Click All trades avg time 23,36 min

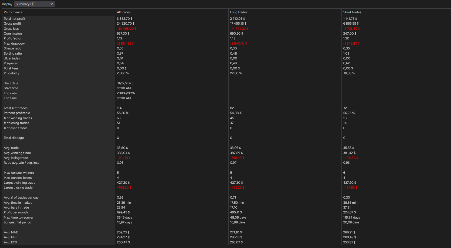[124, 203]
